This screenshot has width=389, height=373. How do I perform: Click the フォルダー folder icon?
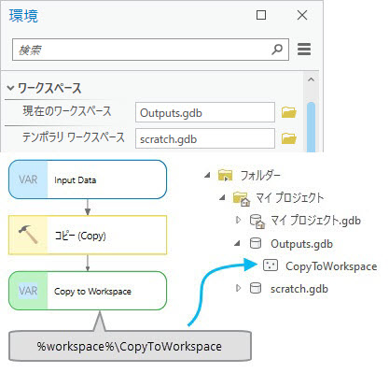[225, 176]
